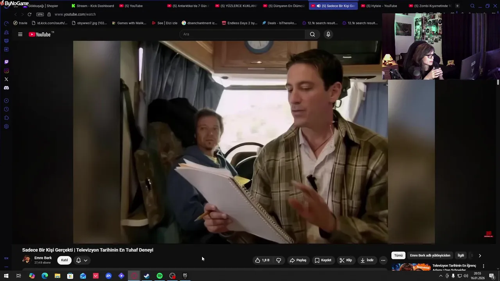Viewport: 500px width, 281px height.
Task: Create a clip with the Klip button
Action: (345, 260)
